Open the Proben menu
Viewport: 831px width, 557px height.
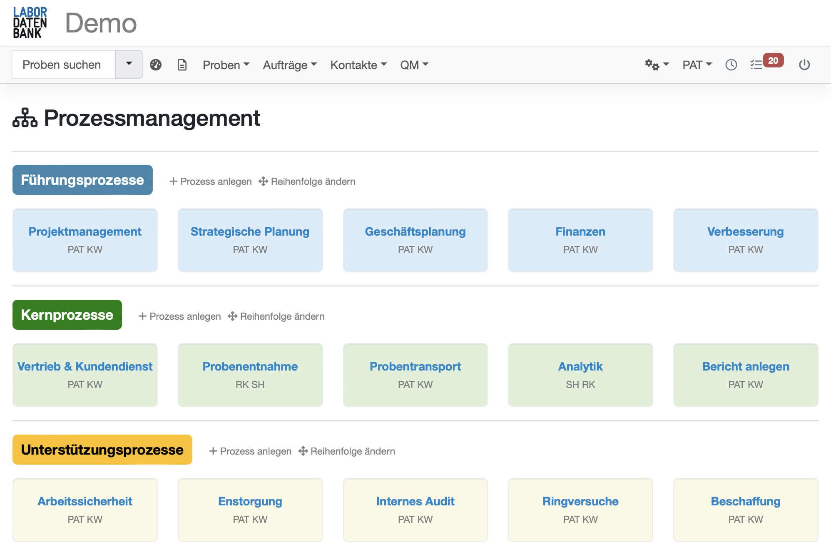pos(225,65)
